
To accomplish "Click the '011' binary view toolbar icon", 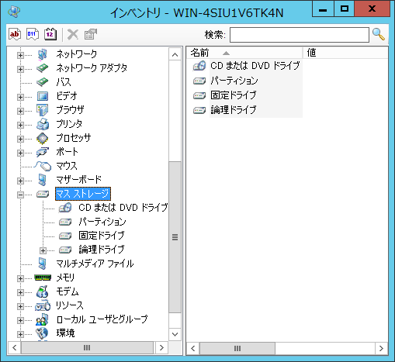I will [x=33, y=34].
